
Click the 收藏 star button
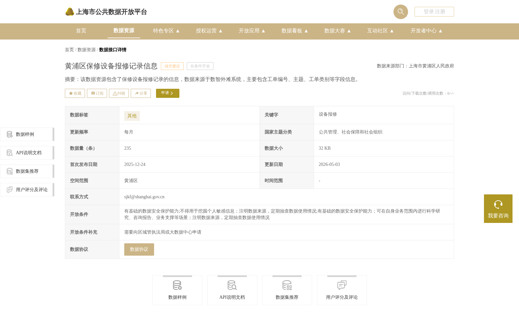(75, 93)
